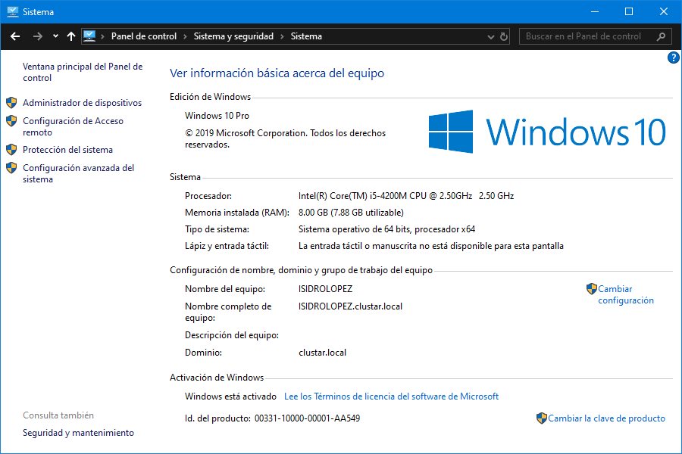Expand the address bar history dropdown

pyautogui.click(x=491, y=37)
